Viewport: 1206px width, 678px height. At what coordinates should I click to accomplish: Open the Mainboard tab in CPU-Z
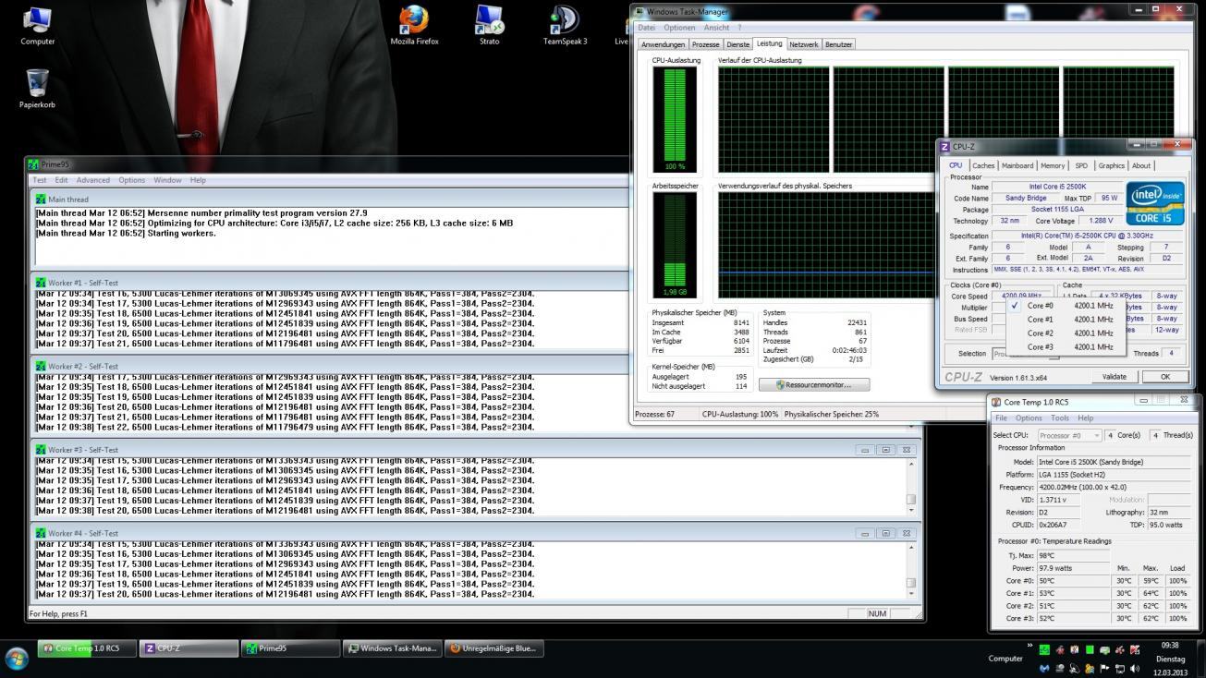point(1017,165)
